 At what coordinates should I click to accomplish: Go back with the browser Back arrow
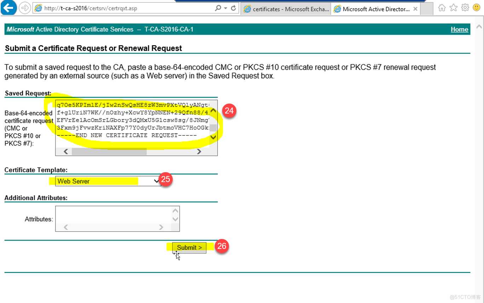(x=8, y=7)
